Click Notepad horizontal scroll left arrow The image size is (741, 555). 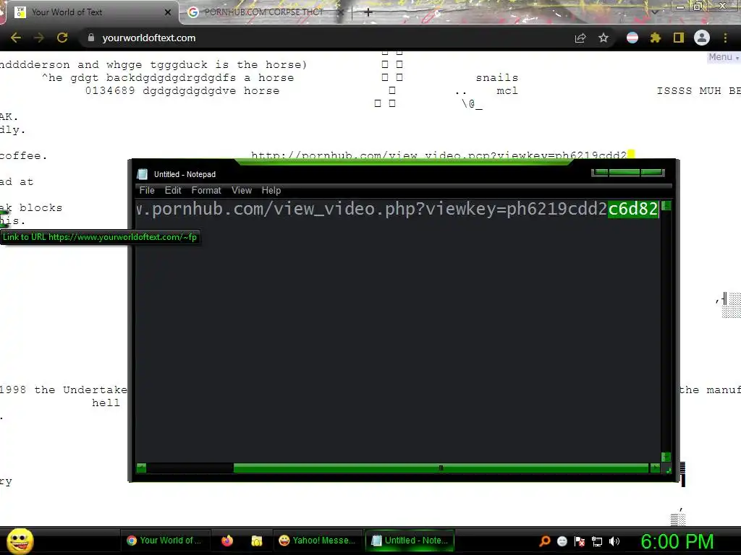click(x=141, y=468)
